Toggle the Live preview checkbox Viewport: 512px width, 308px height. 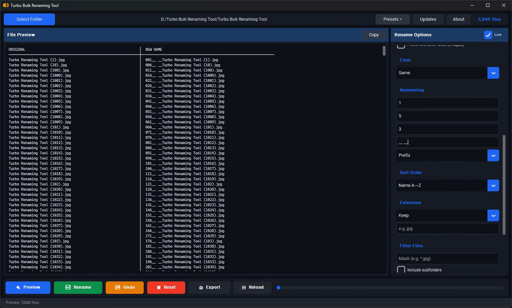488,35
